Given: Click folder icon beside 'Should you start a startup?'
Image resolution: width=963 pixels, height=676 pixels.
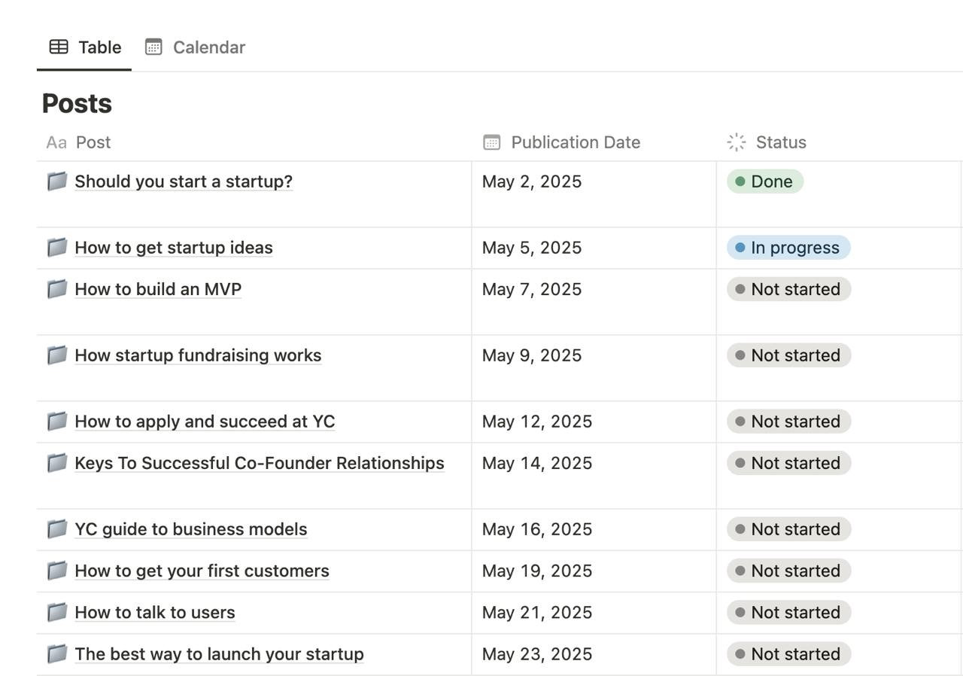Looking at the screenshot, I should point(57,181).
